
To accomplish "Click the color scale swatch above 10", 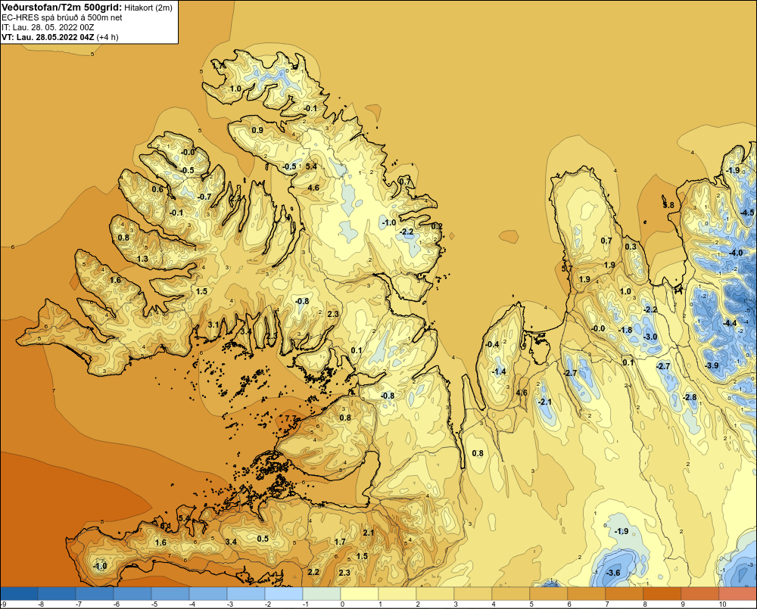I will click(x=738, y=593).
